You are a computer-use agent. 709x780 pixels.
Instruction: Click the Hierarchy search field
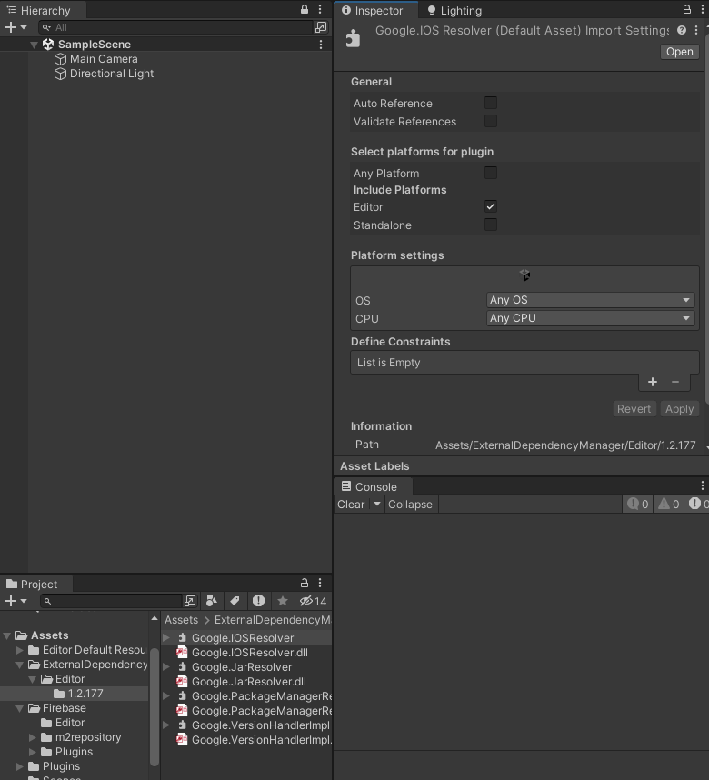pyautogui.click(x=176, y=27)
